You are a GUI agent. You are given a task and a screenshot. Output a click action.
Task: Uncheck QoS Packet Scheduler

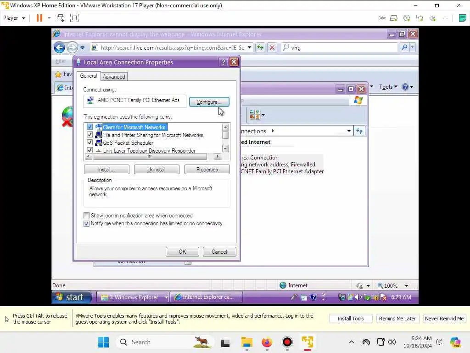click(90, 142)
